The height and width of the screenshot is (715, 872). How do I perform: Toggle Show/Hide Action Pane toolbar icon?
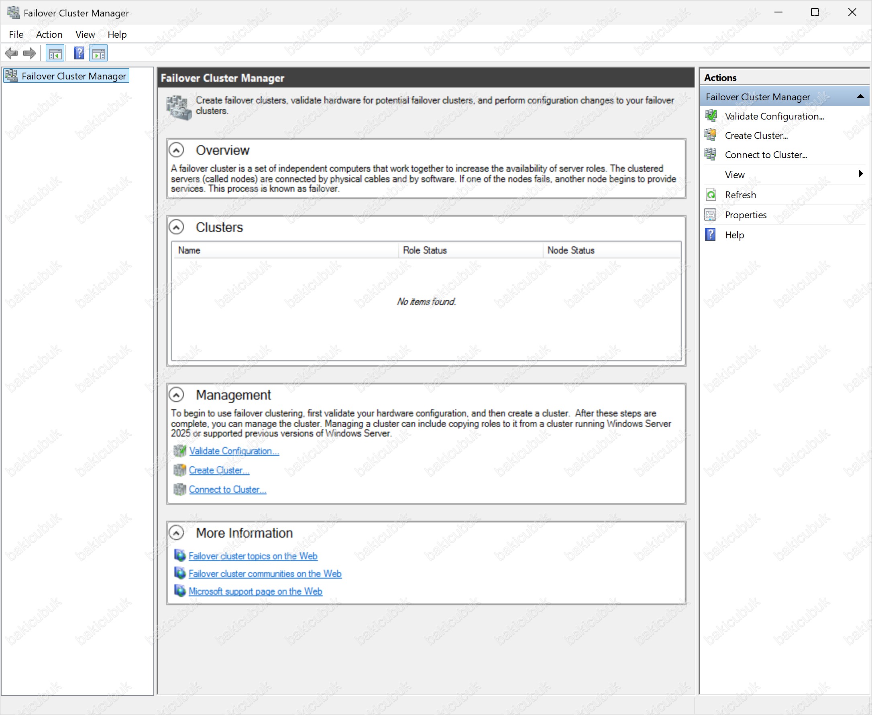98,53
